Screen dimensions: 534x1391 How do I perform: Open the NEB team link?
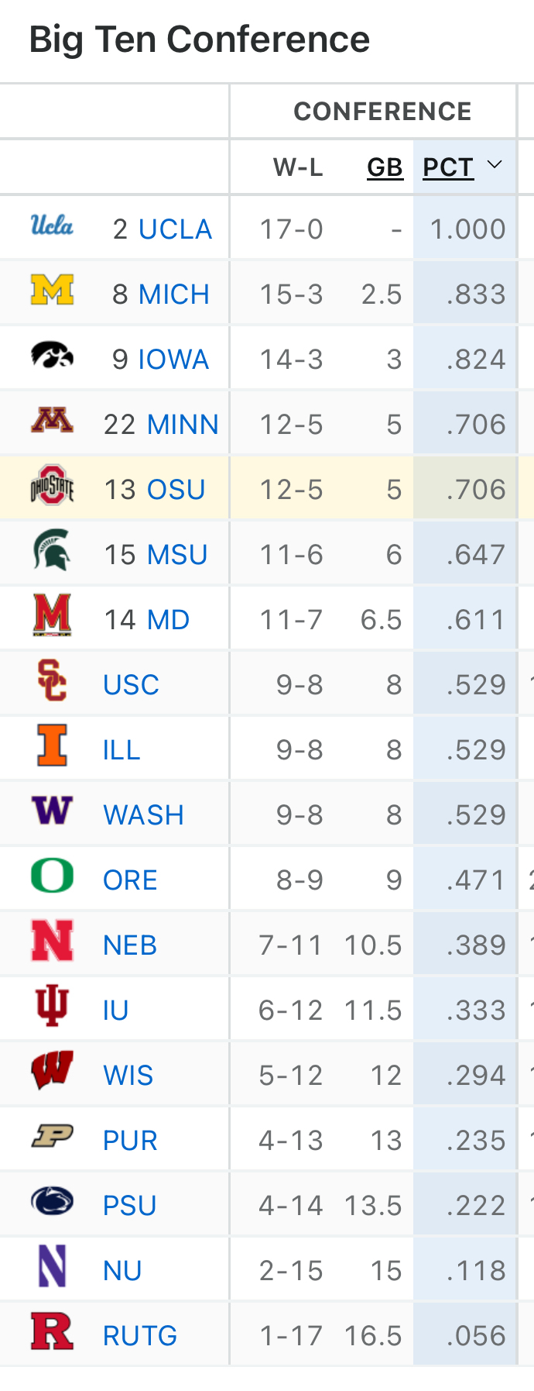130,945
